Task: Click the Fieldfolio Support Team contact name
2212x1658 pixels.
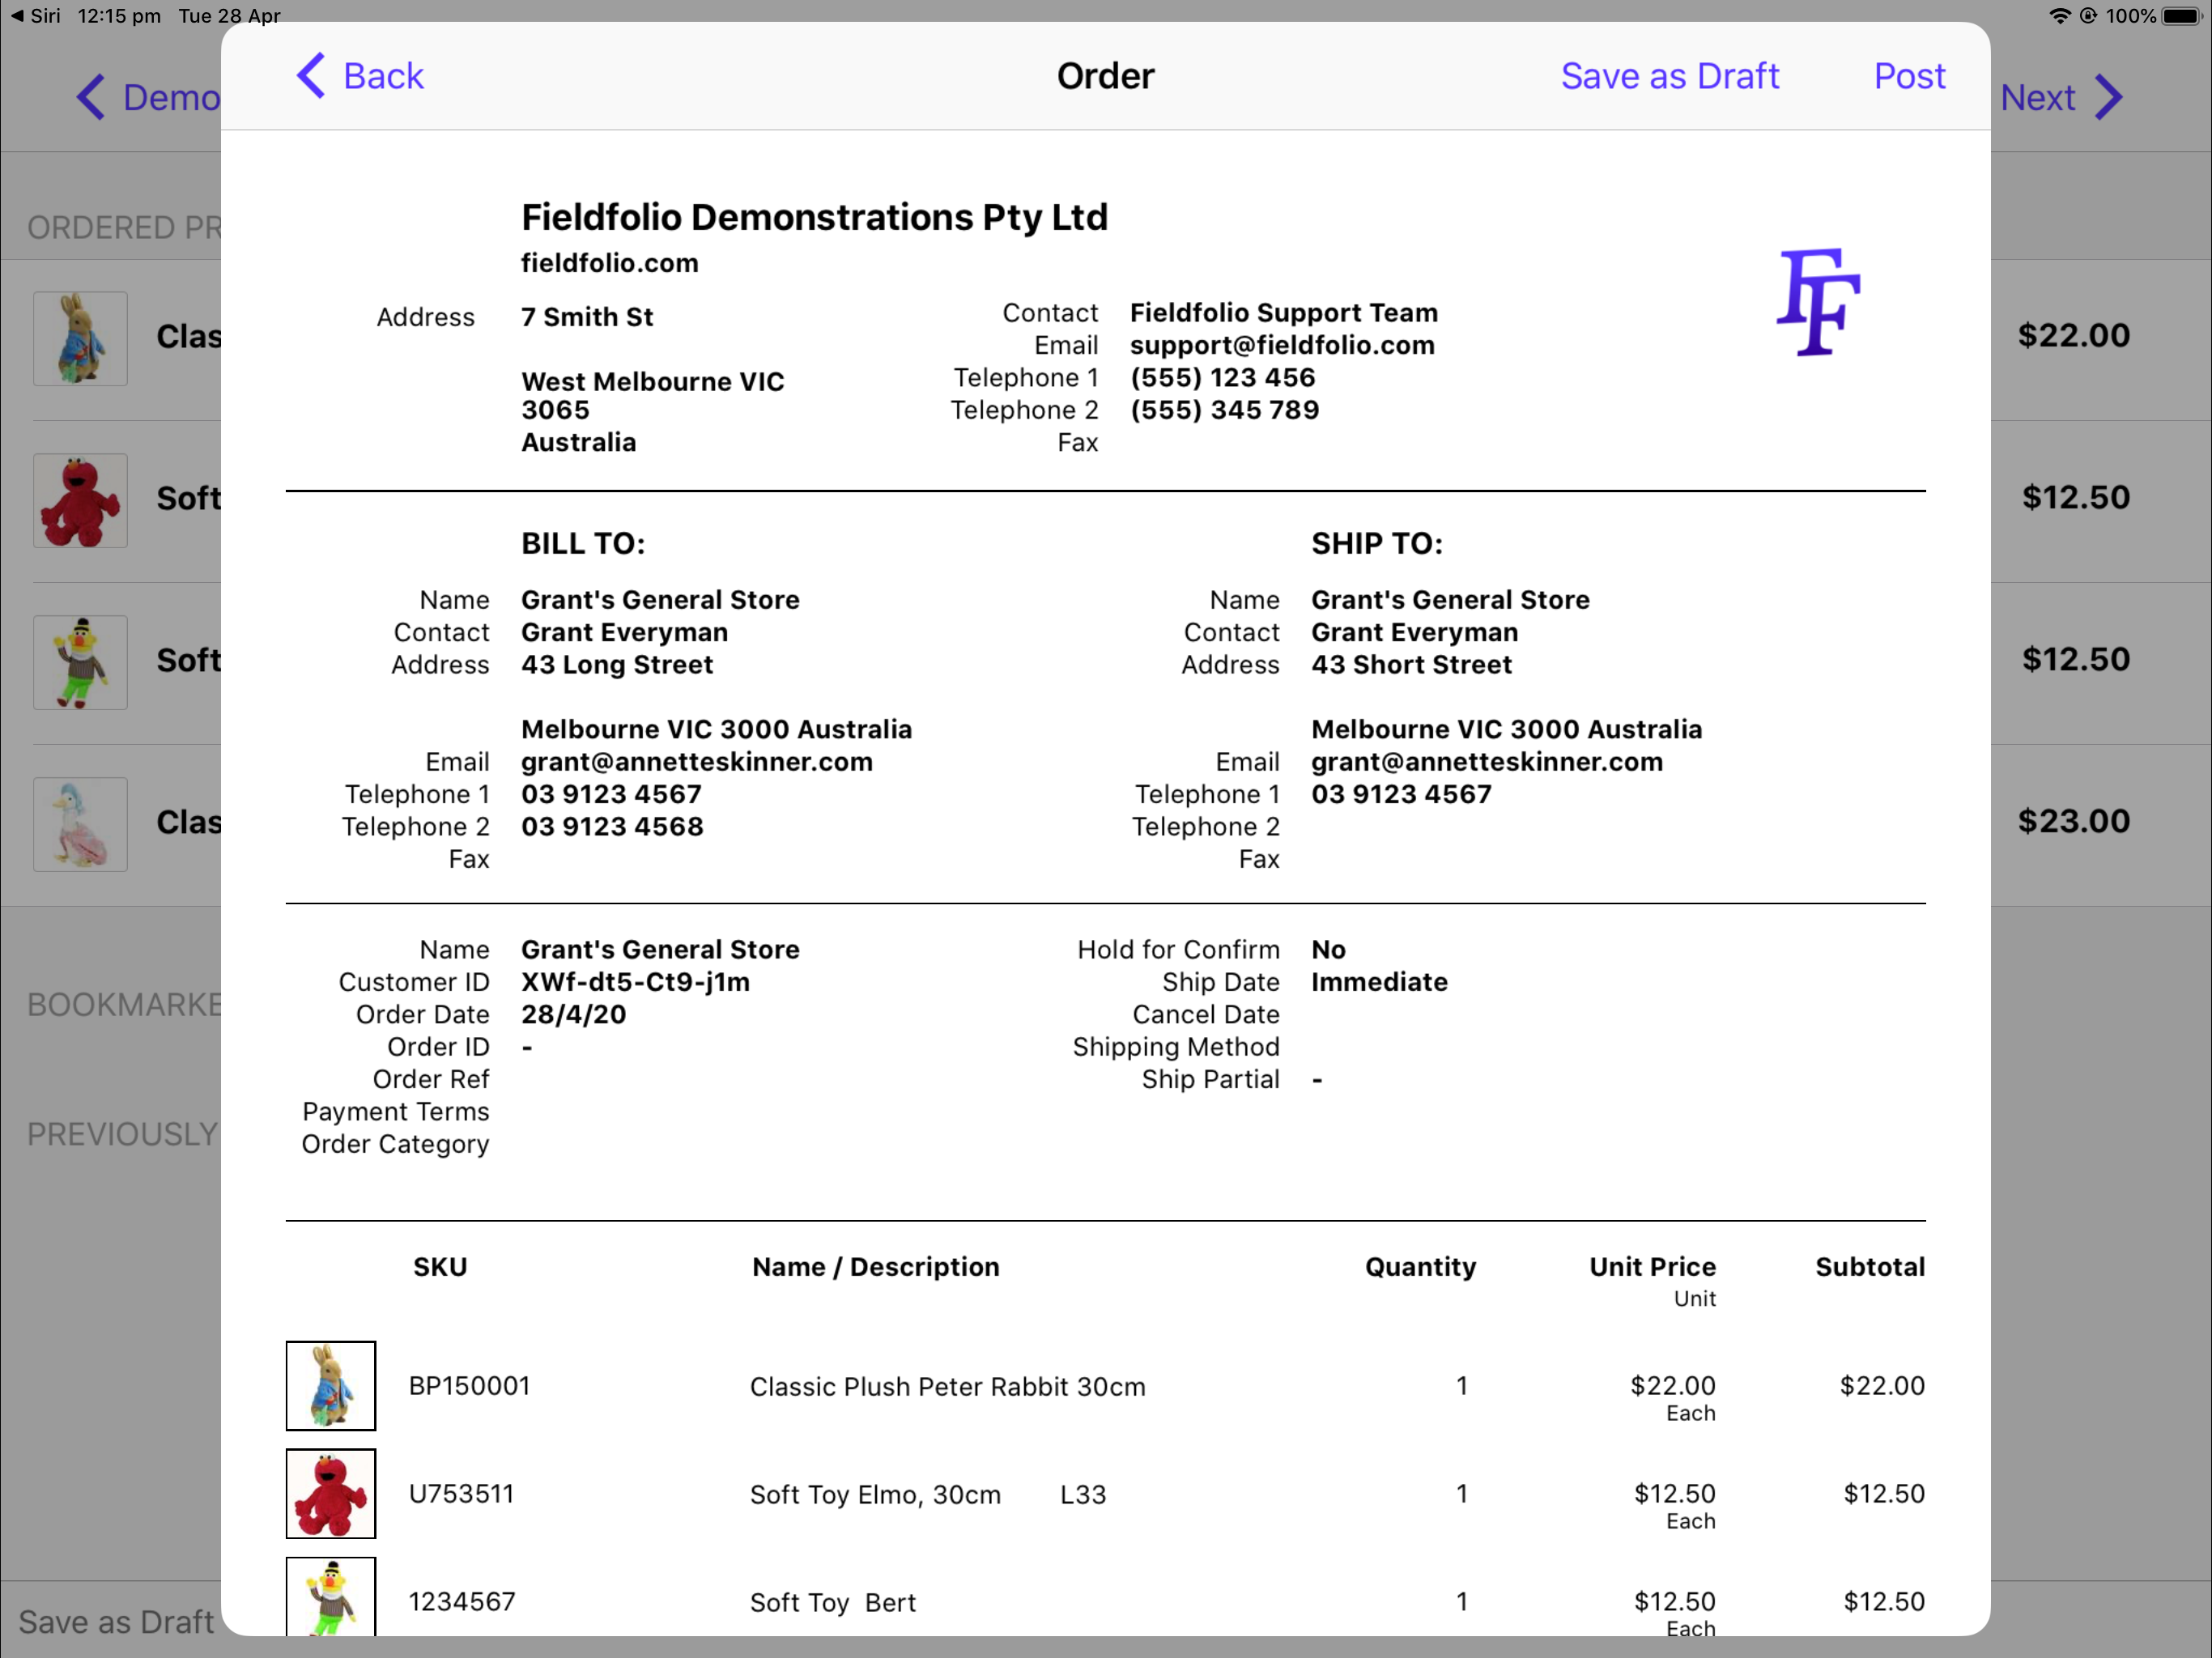Action: 1284,313
